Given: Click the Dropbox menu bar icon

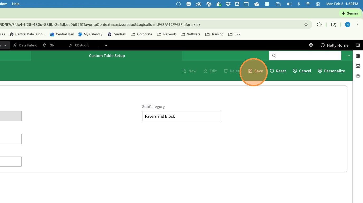Looking at the screenshot, I should click(228, 4).
